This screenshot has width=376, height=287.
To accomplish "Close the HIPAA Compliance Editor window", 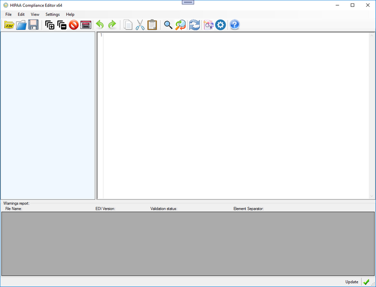I will [368, 5].
